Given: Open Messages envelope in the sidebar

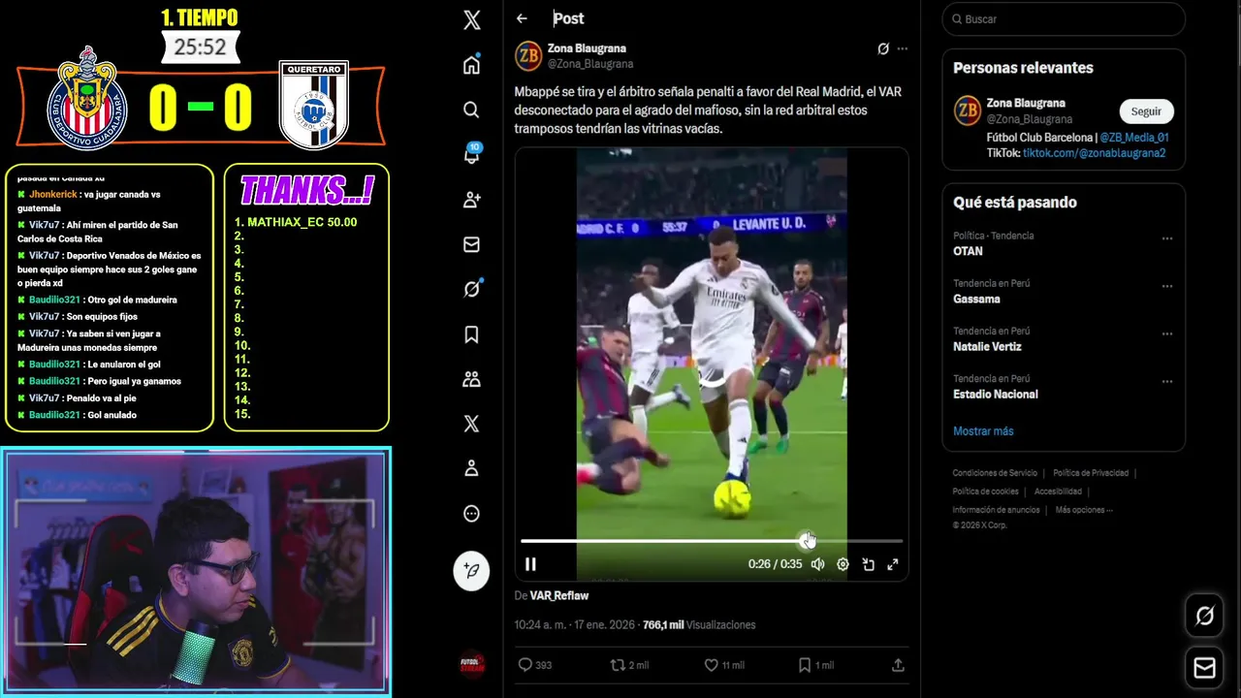Looking at the screenshot, I should (x=471, y=244).
